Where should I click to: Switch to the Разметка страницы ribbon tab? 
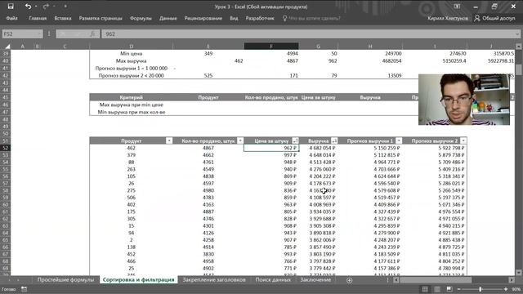(x=101, y=18)
